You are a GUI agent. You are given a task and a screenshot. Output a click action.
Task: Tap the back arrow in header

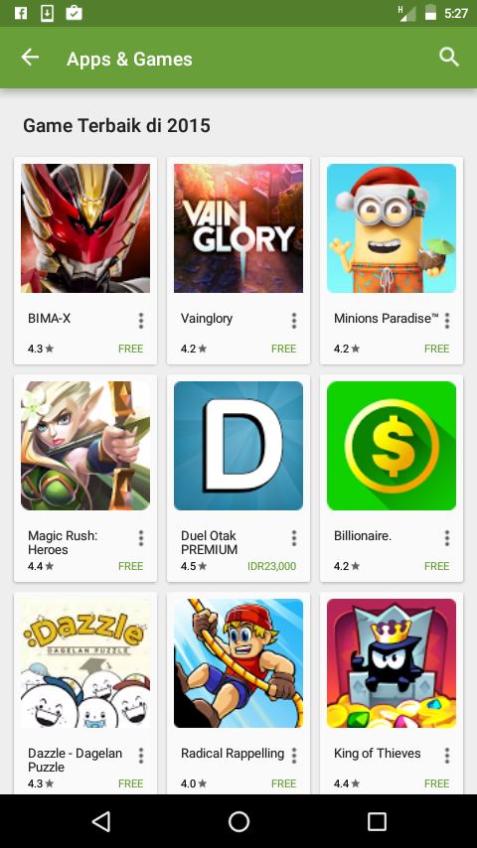(30, 58)
